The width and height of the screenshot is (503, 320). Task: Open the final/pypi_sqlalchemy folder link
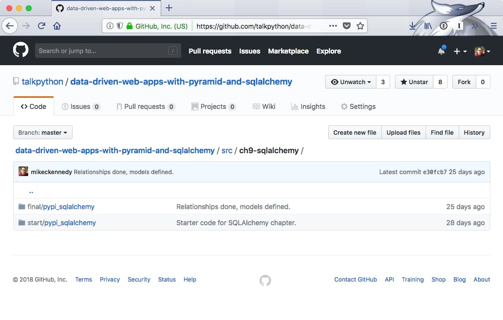coord(68,207)
